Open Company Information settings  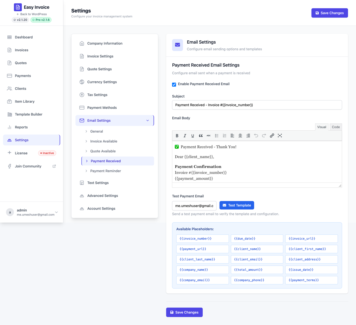[x=115, y=43]
